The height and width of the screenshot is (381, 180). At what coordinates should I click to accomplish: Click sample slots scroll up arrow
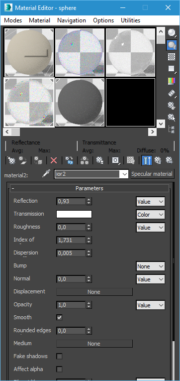[x=160, y=31]
